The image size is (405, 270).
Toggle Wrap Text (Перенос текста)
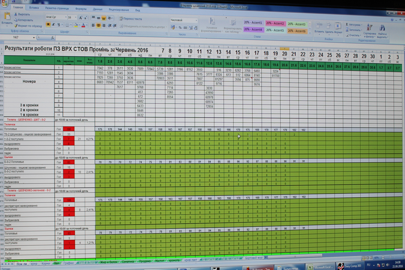click(x=130, y=19)
